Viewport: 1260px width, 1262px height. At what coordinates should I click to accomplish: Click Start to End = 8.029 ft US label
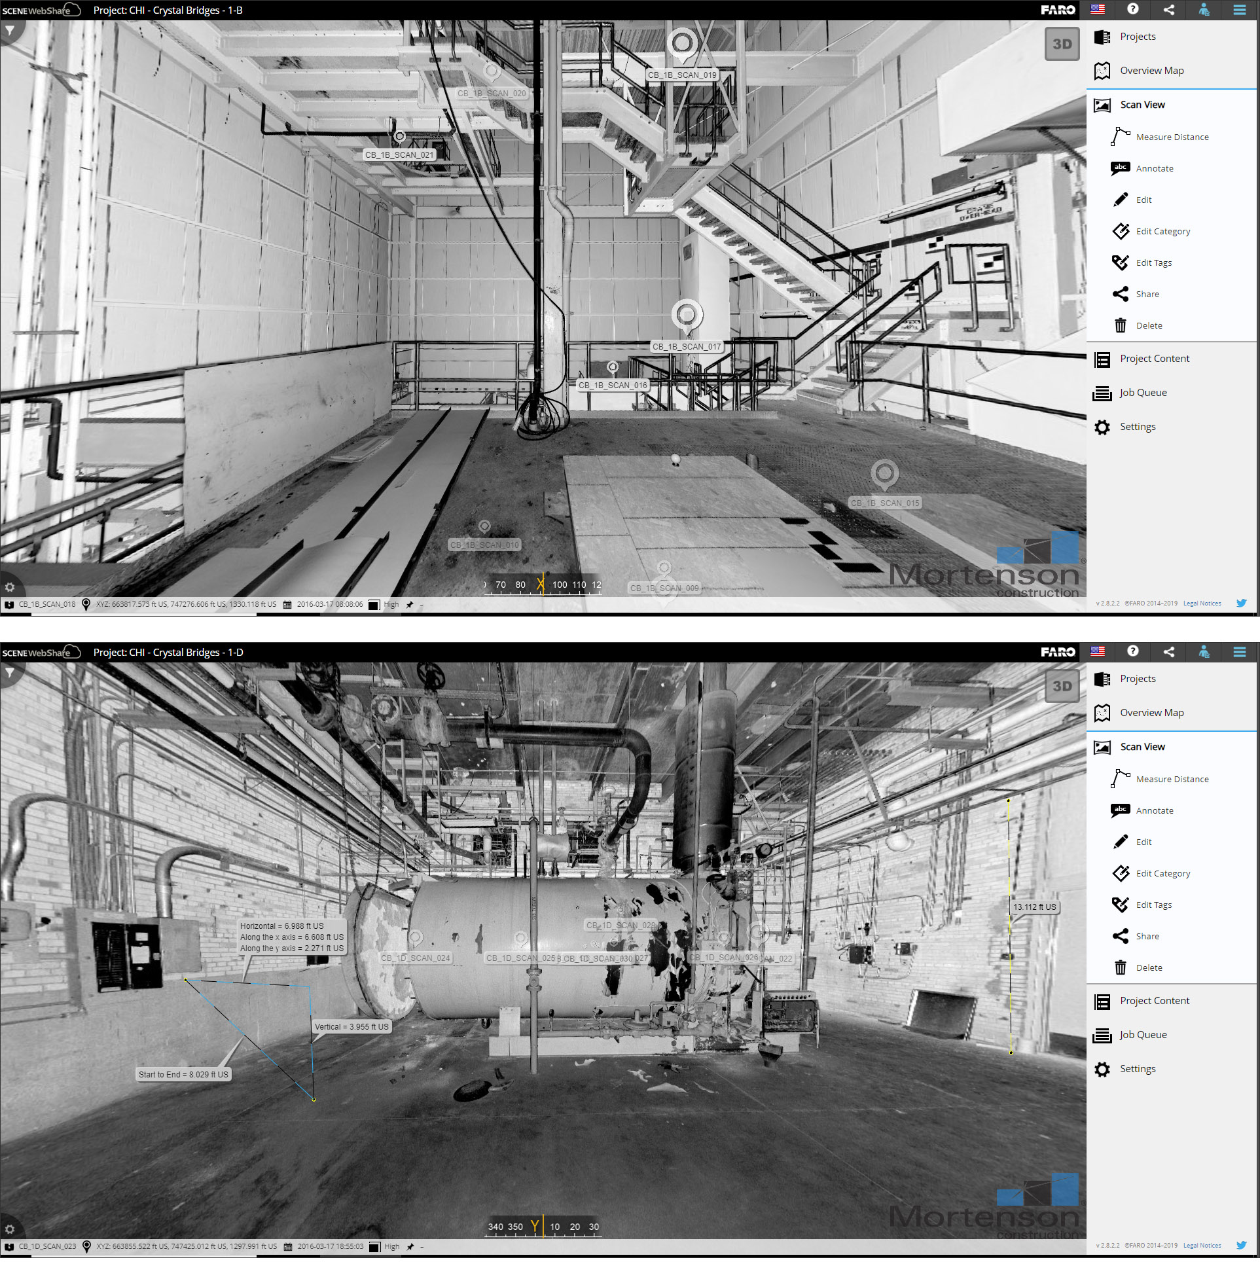tap(183, 1074)
